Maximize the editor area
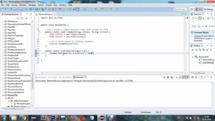This screenshot has height=121, width=215. coord(186,14)
